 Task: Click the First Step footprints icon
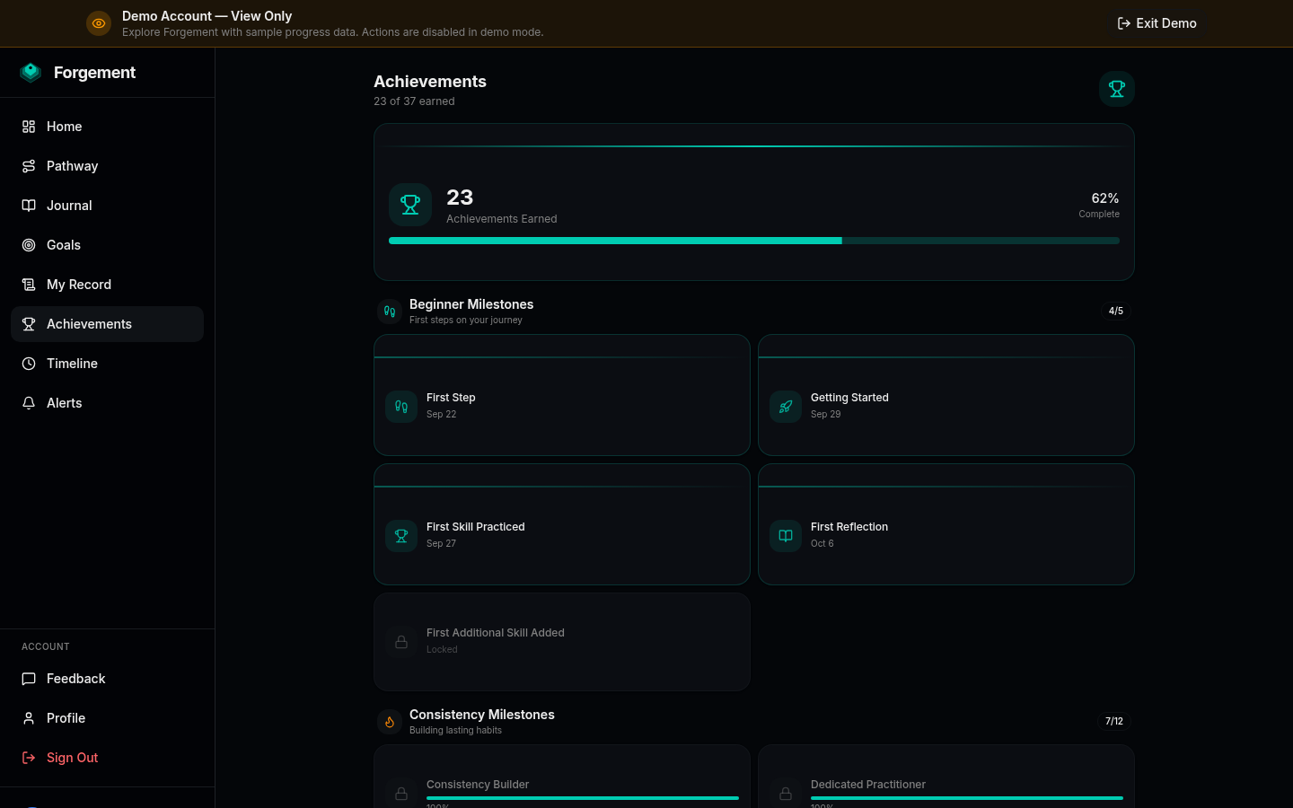[x=401, y=407]
